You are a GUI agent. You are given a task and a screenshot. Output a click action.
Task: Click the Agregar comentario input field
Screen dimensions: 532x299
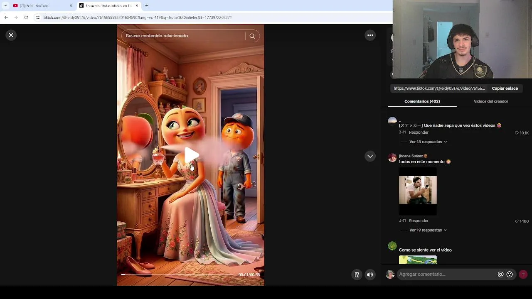[x=447, y=274]
